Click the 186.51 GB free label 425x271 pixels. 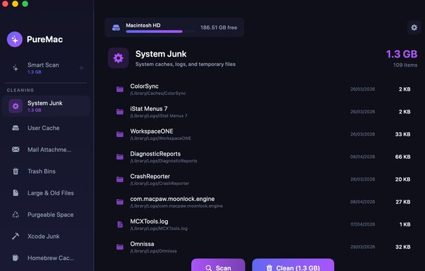pyautogui.click(x=219, y=28)
